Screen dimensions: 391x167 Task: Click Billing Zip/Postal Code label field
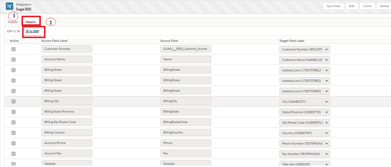point(67,122)
